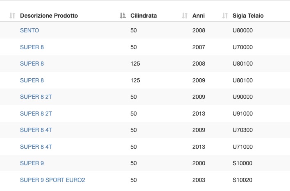Screen dimensions: 290x191
Task: Open SUPER 8 4T frame U71000
Action: (36, 147)
